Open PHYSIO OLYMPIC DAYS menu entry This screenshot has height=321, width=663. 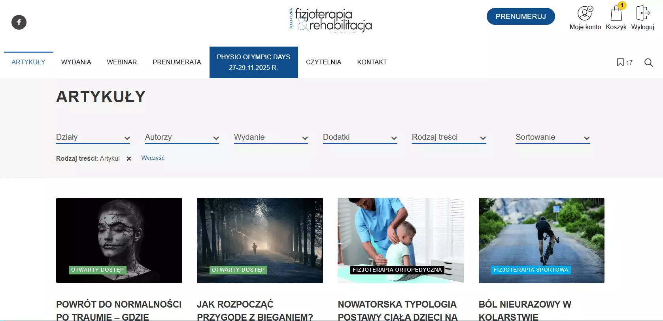253,62
